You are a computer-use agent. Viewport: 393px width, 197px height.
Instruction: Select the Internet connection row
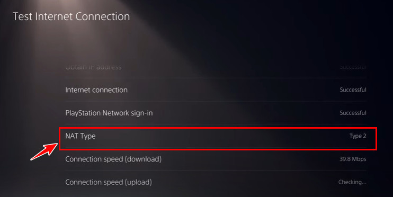(x=216, y=89)
